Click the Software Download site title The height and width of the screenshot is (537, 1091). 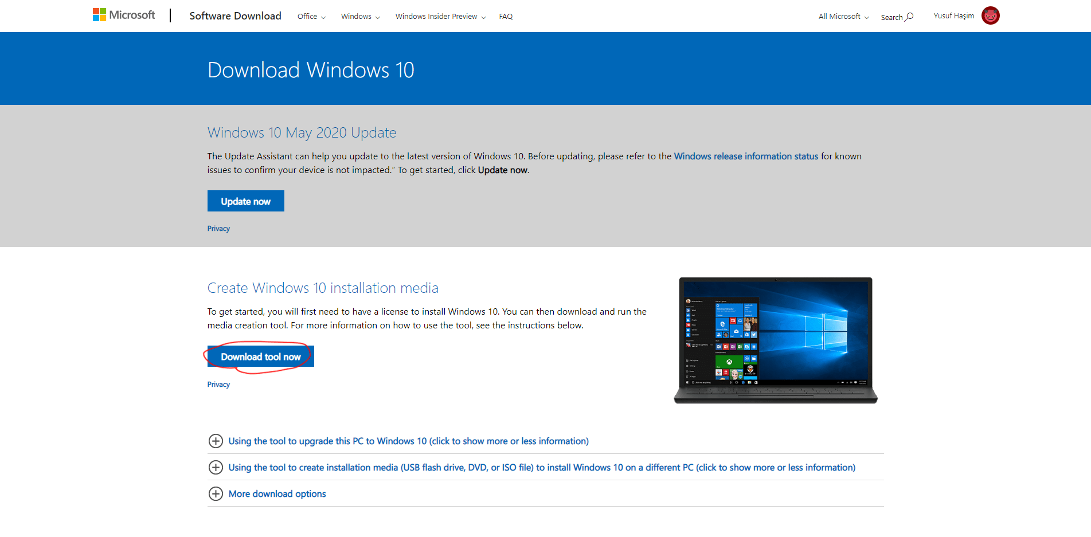click(235, 16)
